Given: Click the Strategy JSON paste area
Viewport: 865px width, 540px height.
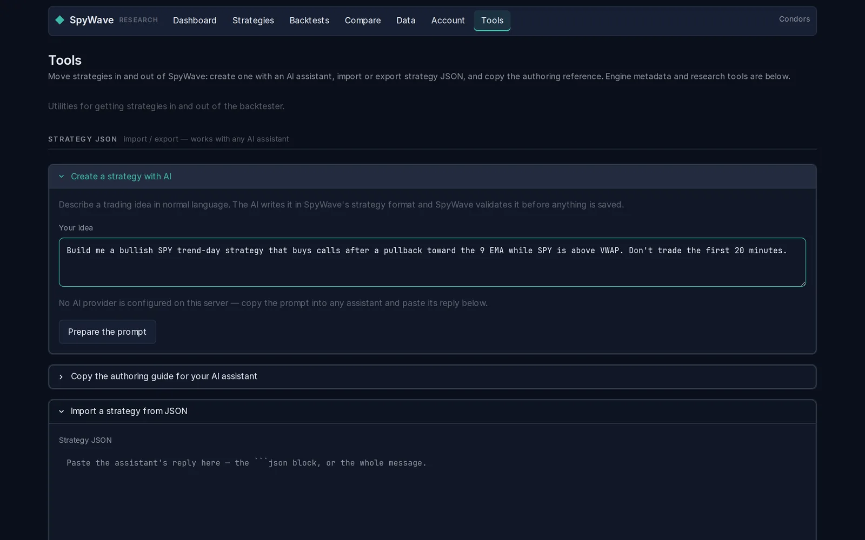Looking at the screenshot, I should pos(432,494).
